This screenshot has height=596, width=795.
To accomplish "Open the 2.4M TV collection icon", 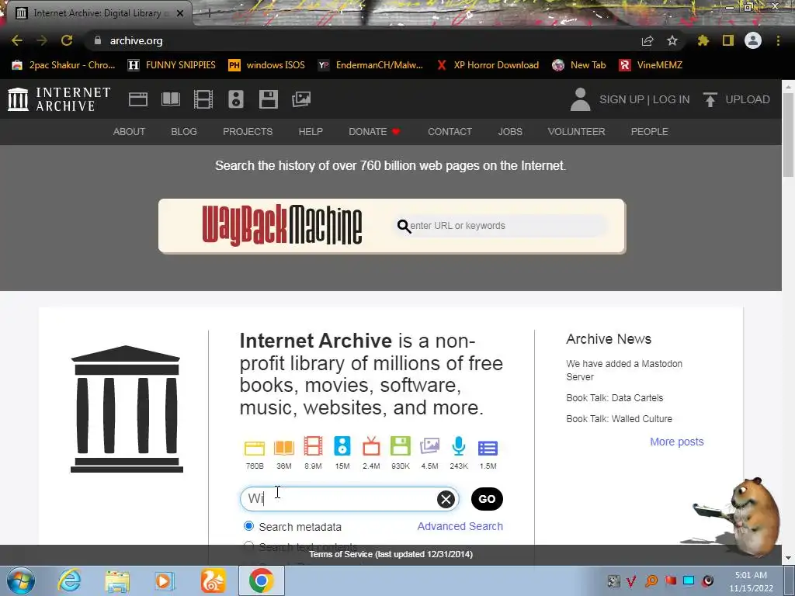I will [371, 446].
